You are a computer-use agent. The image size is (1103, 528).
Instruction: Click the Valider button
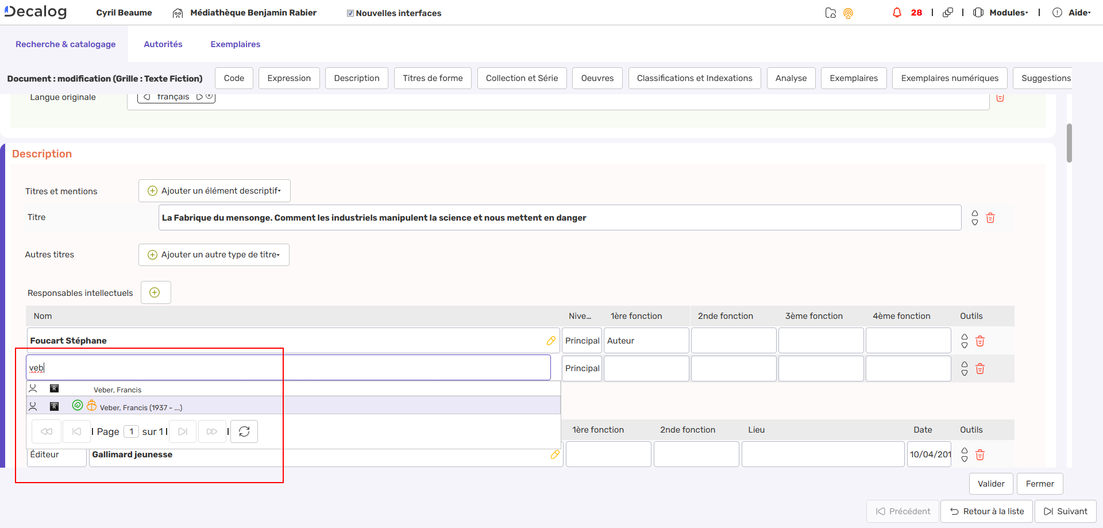click(x=991, y=484)
